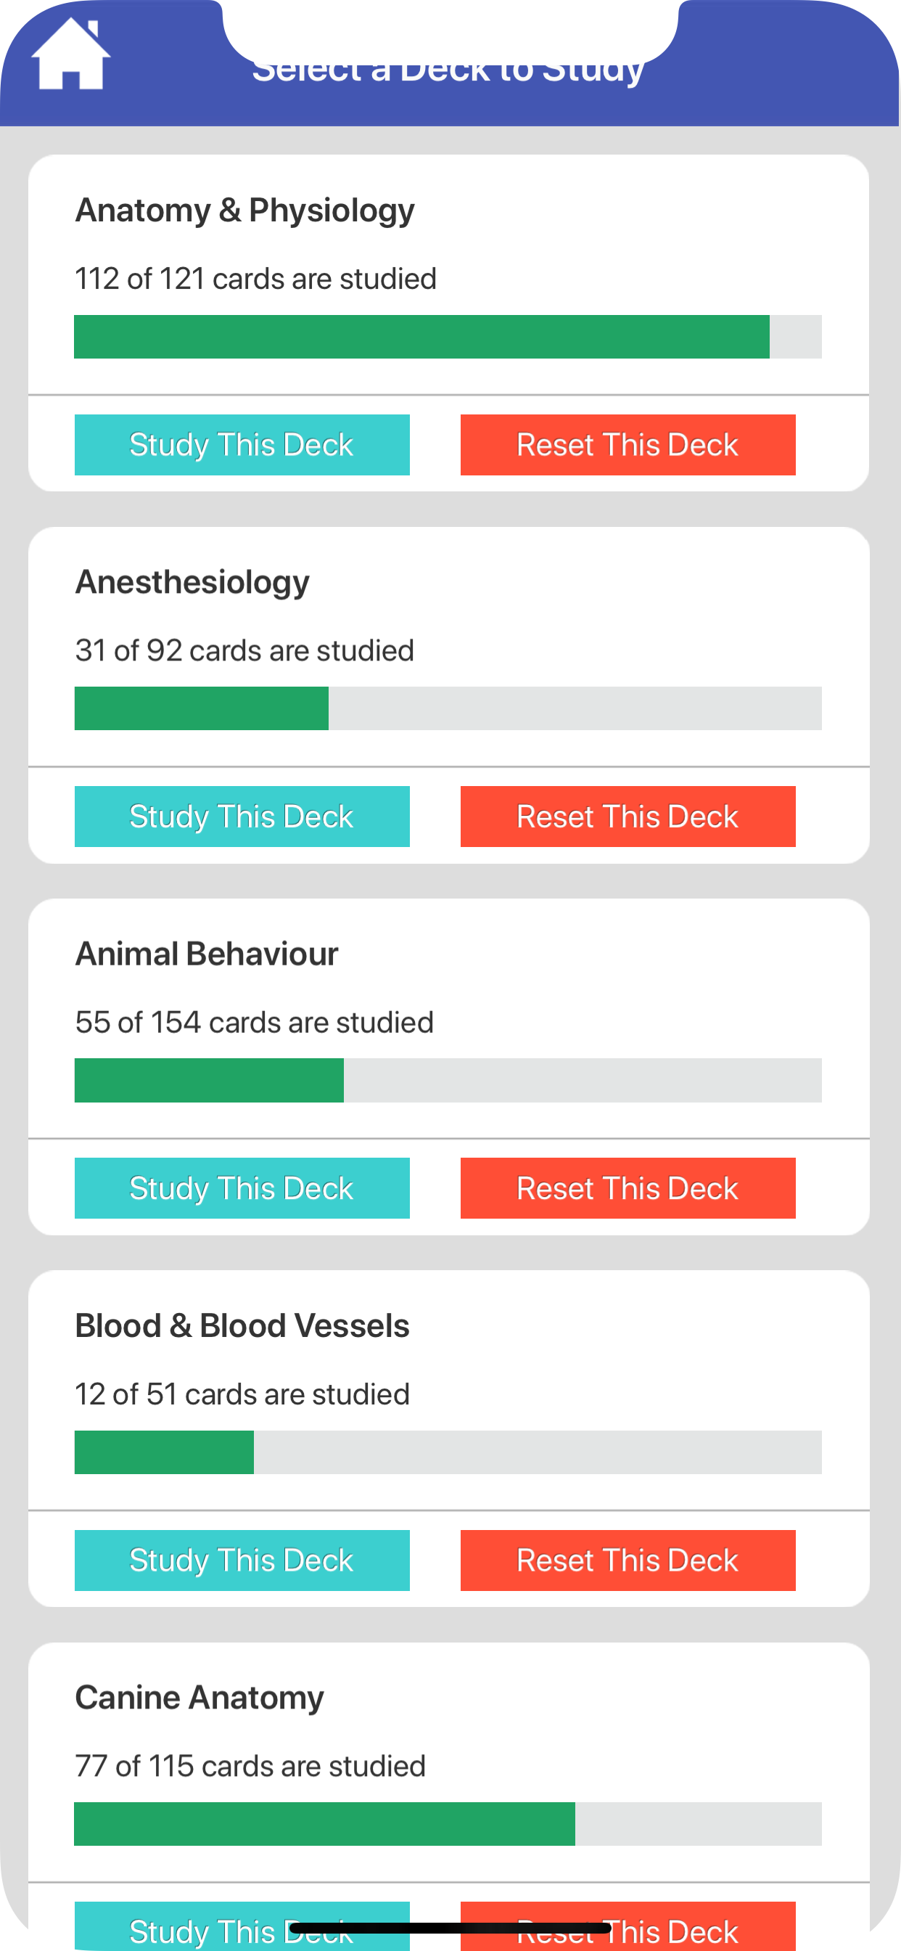Reset the Animal Behaviour deck
The image size is (901, 1951).
coord(627,1187)
